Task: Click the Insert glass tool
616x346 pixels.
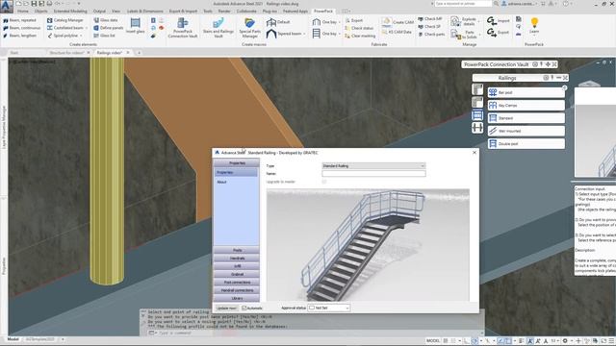Action: coord(135,26)
